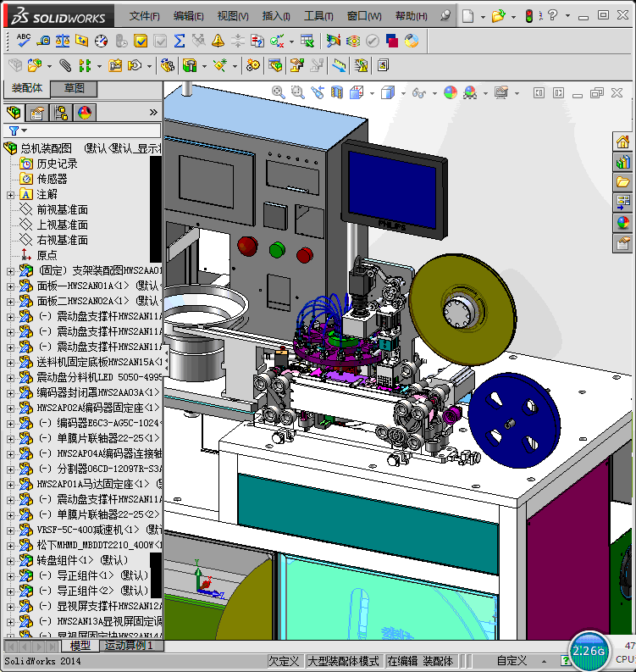The image size is (636, 672).
Task: Click the yellow warning bell icon
Action: coord(218,42)
